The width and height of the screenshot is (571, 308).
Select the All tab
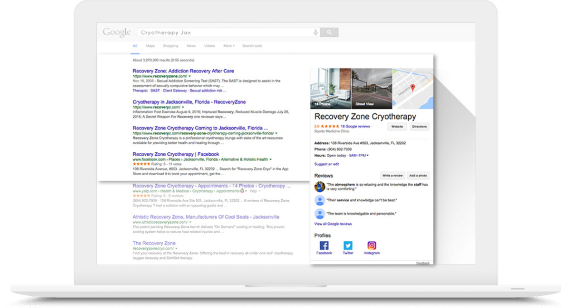pos(135,46)
